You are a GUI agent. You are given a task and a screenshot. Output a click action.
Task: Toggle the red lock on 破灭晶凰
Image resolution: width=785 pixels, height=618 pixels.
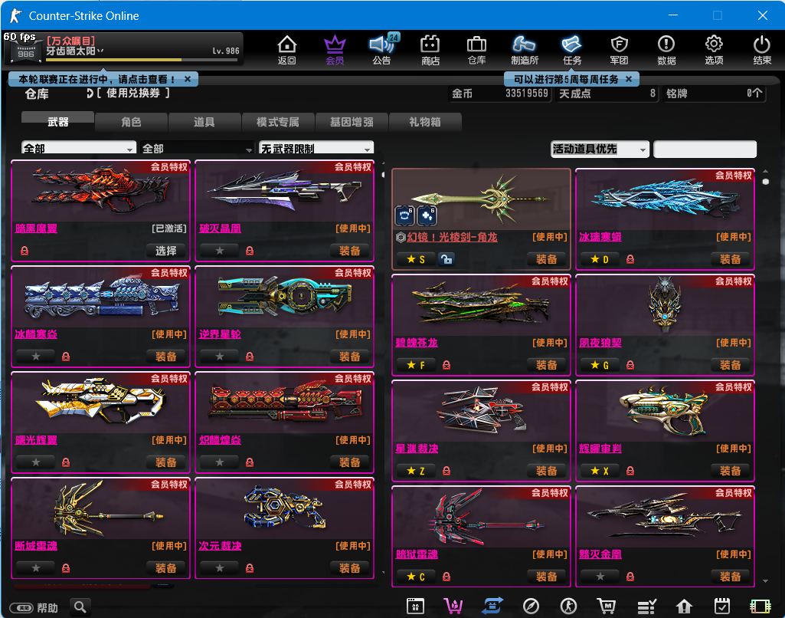coord(250,251)
